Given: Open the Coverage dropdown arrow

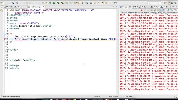Looking at the screenshot, I should 60,3.
